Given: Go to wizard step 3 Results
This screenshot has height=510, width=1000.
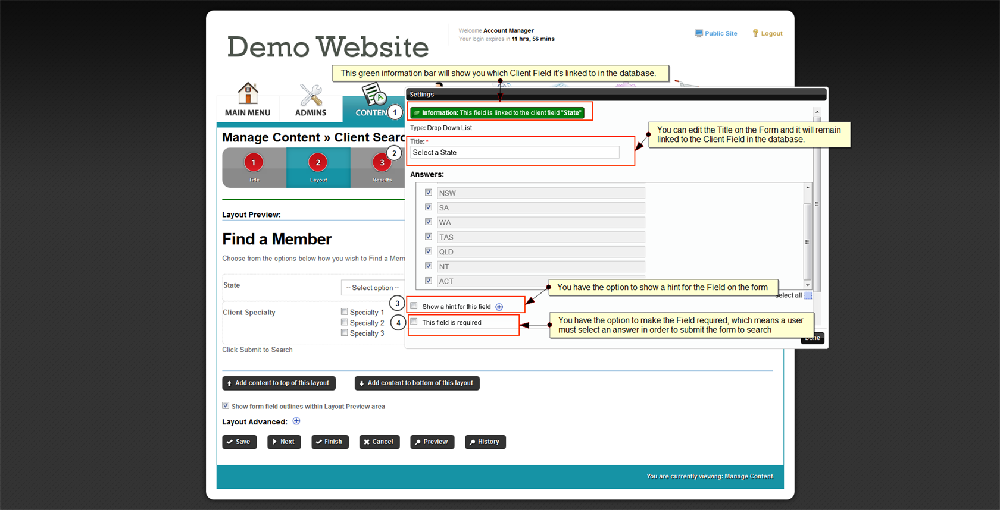Looking at the screenshot, I should tap(382, 163).
